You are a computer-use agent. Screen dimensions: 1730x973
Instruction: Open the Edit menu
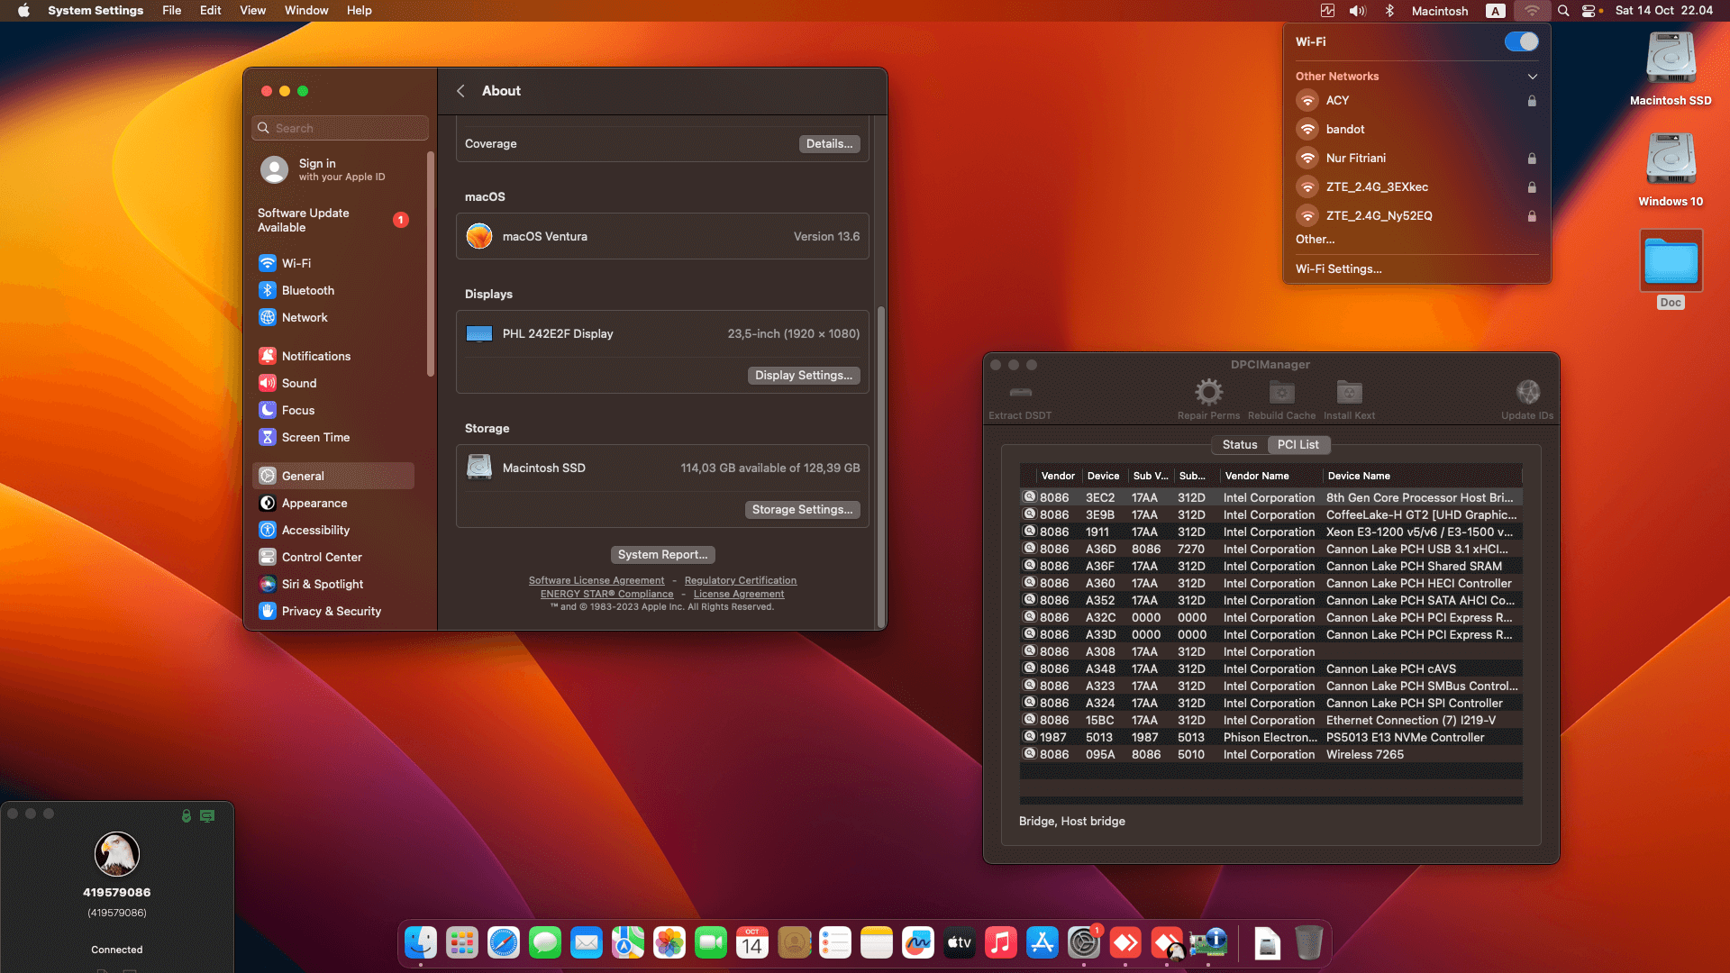click(x=210, y=11)
